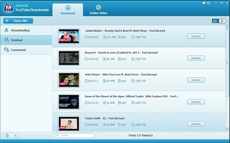Click the format icon in John Mayer row
This screenshot has height=143, width=230.
point(119,81)
